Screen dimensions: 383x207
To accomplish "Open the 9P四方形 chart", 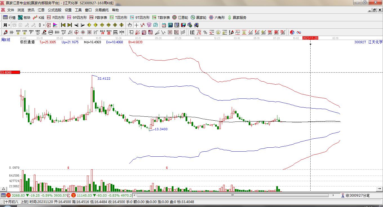I will [x=77, y=17].
